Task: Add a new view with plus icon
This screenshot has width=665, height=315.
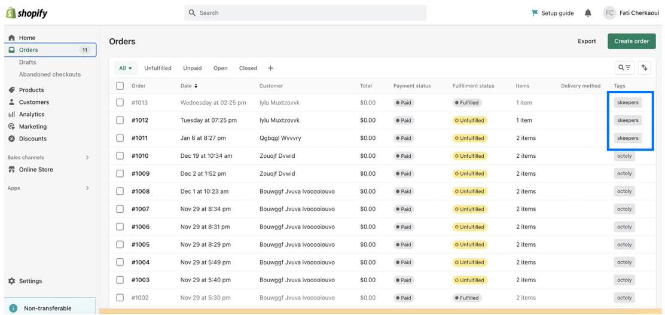Action: coord(270,68)
